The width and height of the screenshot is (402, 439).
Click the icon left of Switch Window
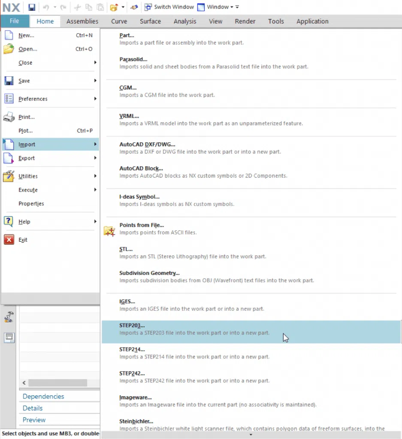coord(148,7)
